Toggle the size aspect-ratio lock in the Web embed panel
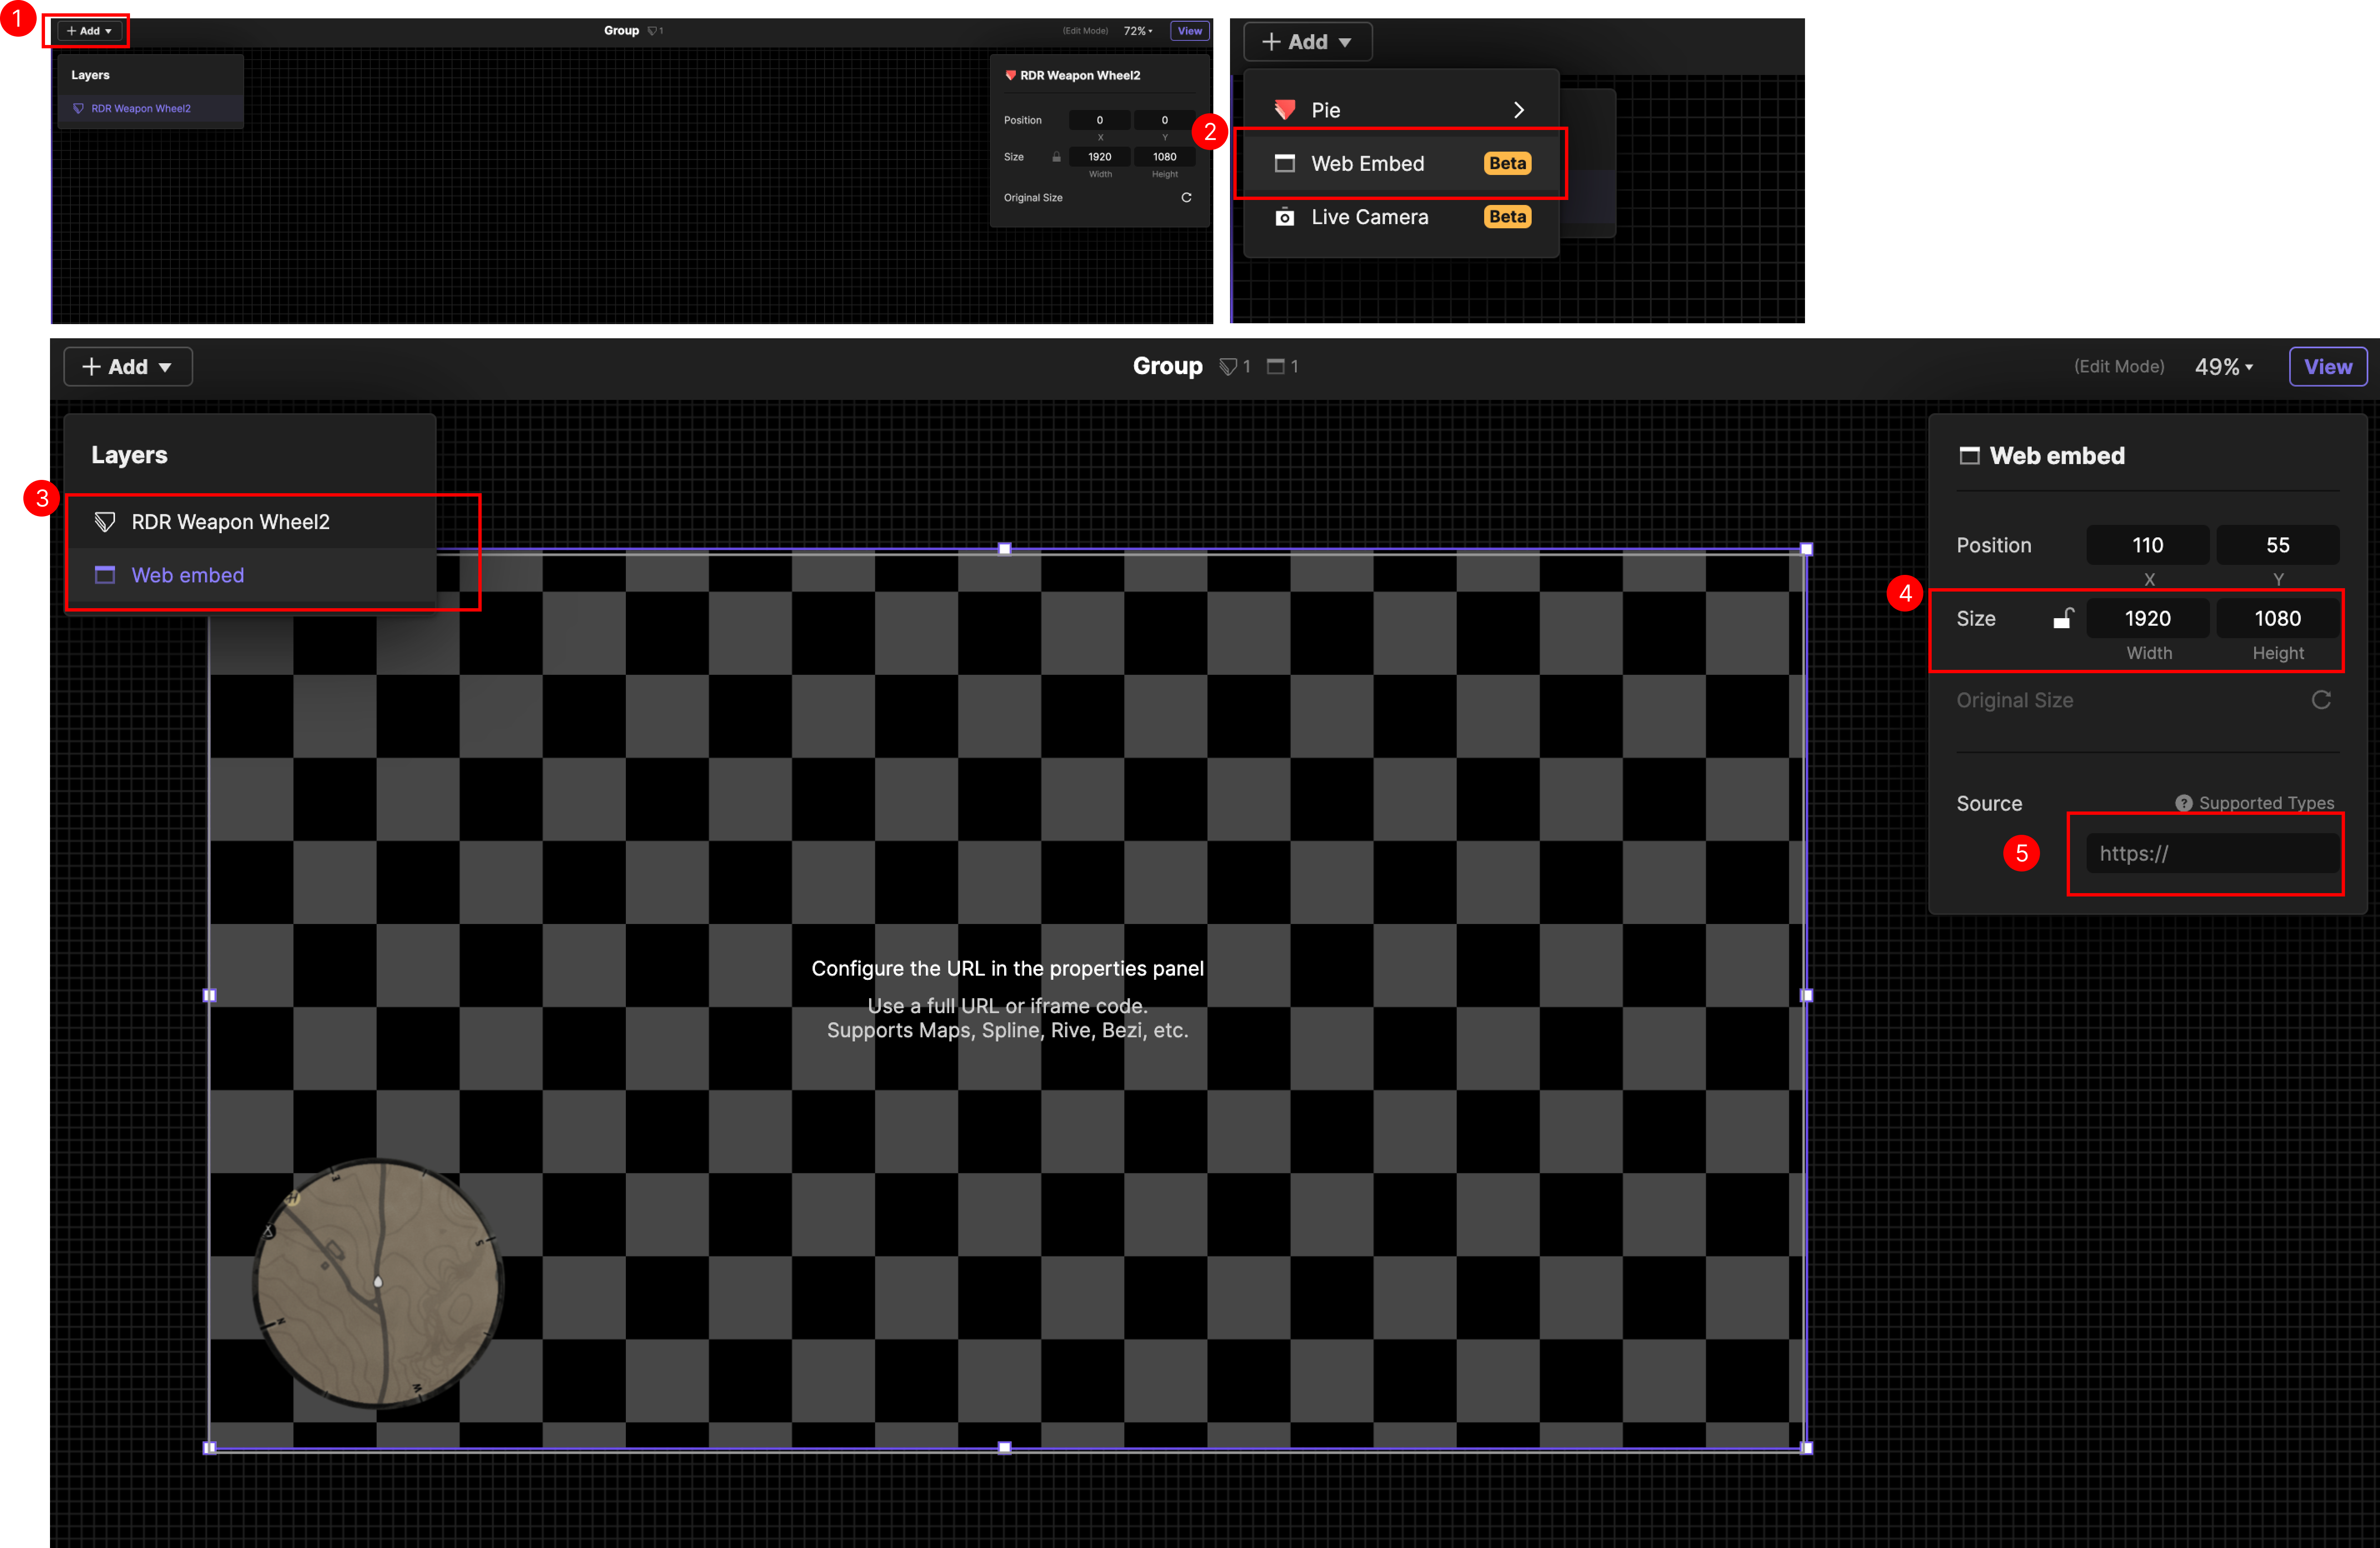The image size is (2380, 1548). (2063, 619)
